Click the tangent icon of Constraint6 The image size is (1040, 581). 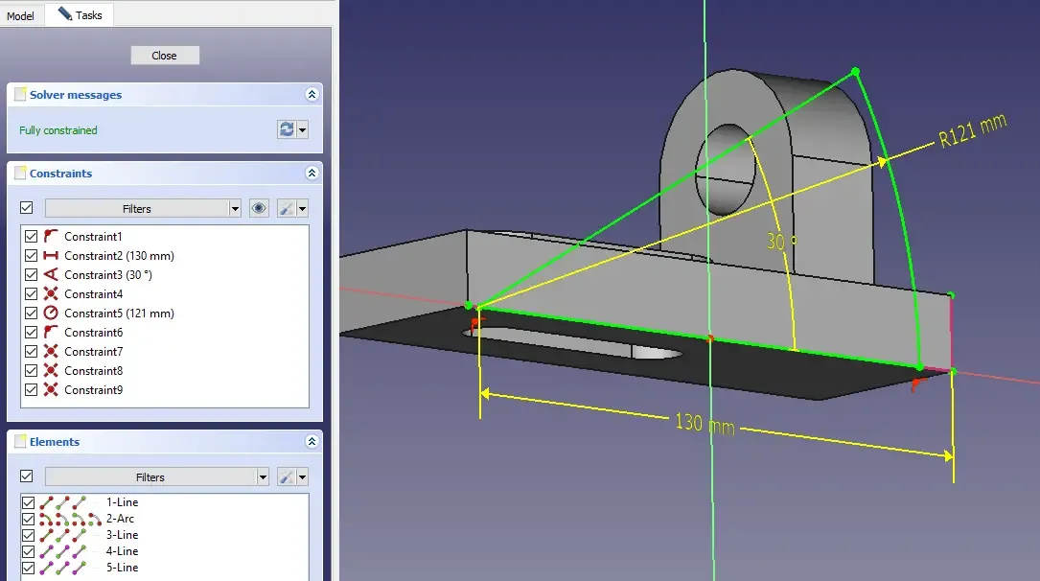click(x=51, y=333)
